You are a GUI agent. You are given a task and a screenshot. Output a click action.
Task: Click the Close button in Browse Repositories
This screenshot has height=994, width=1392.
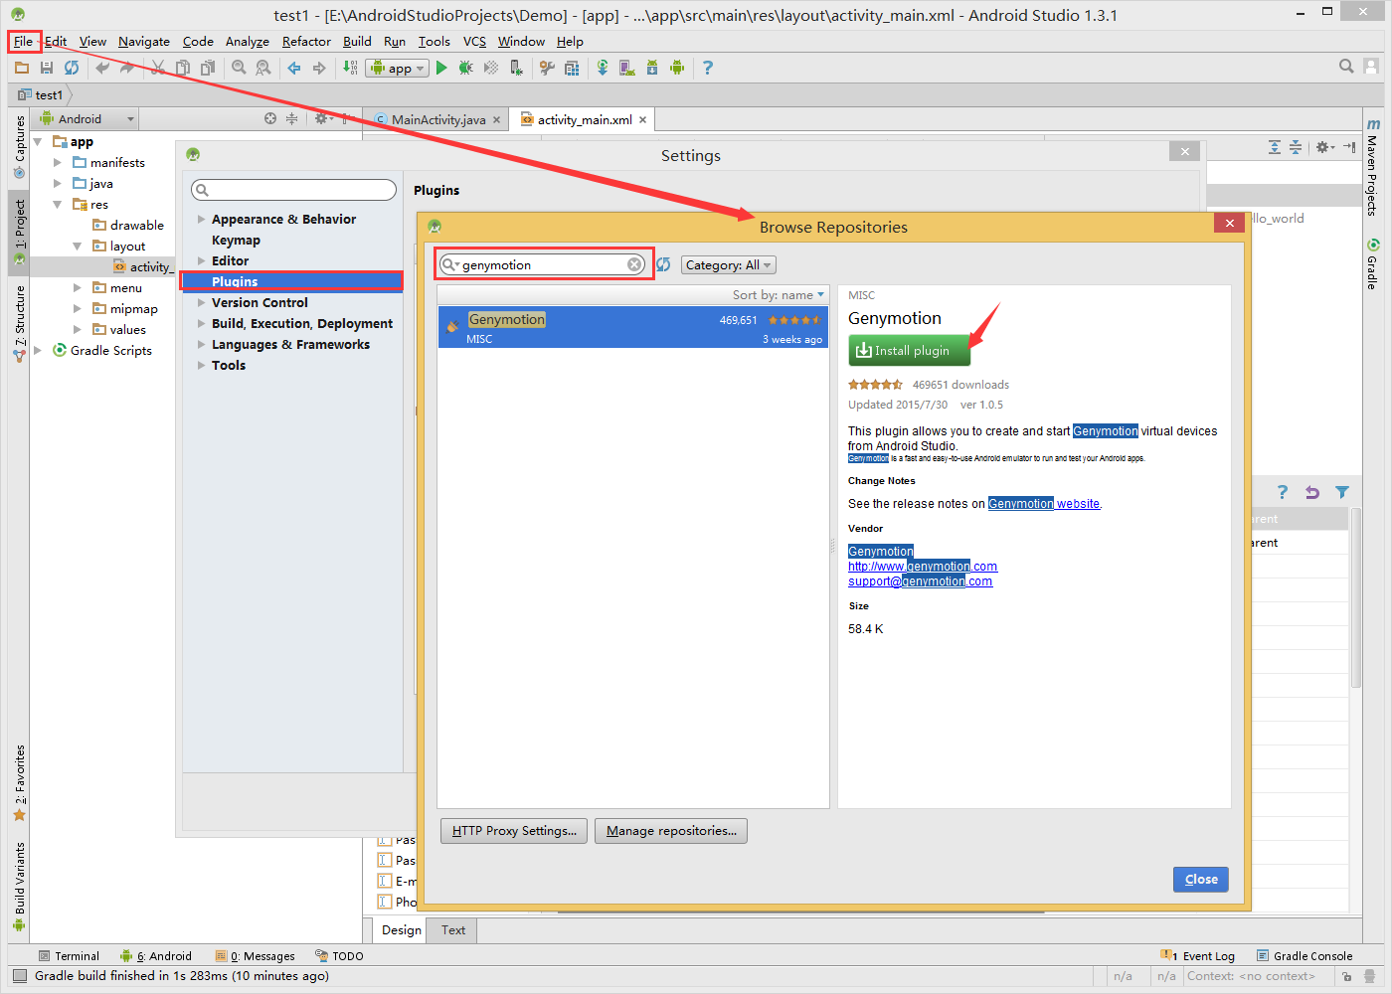click(1201, 880)
